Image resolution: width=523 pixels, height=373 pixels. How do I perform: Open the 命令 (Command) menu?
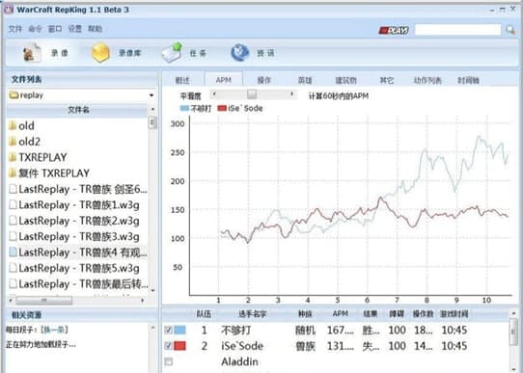[x=35, y=29]
